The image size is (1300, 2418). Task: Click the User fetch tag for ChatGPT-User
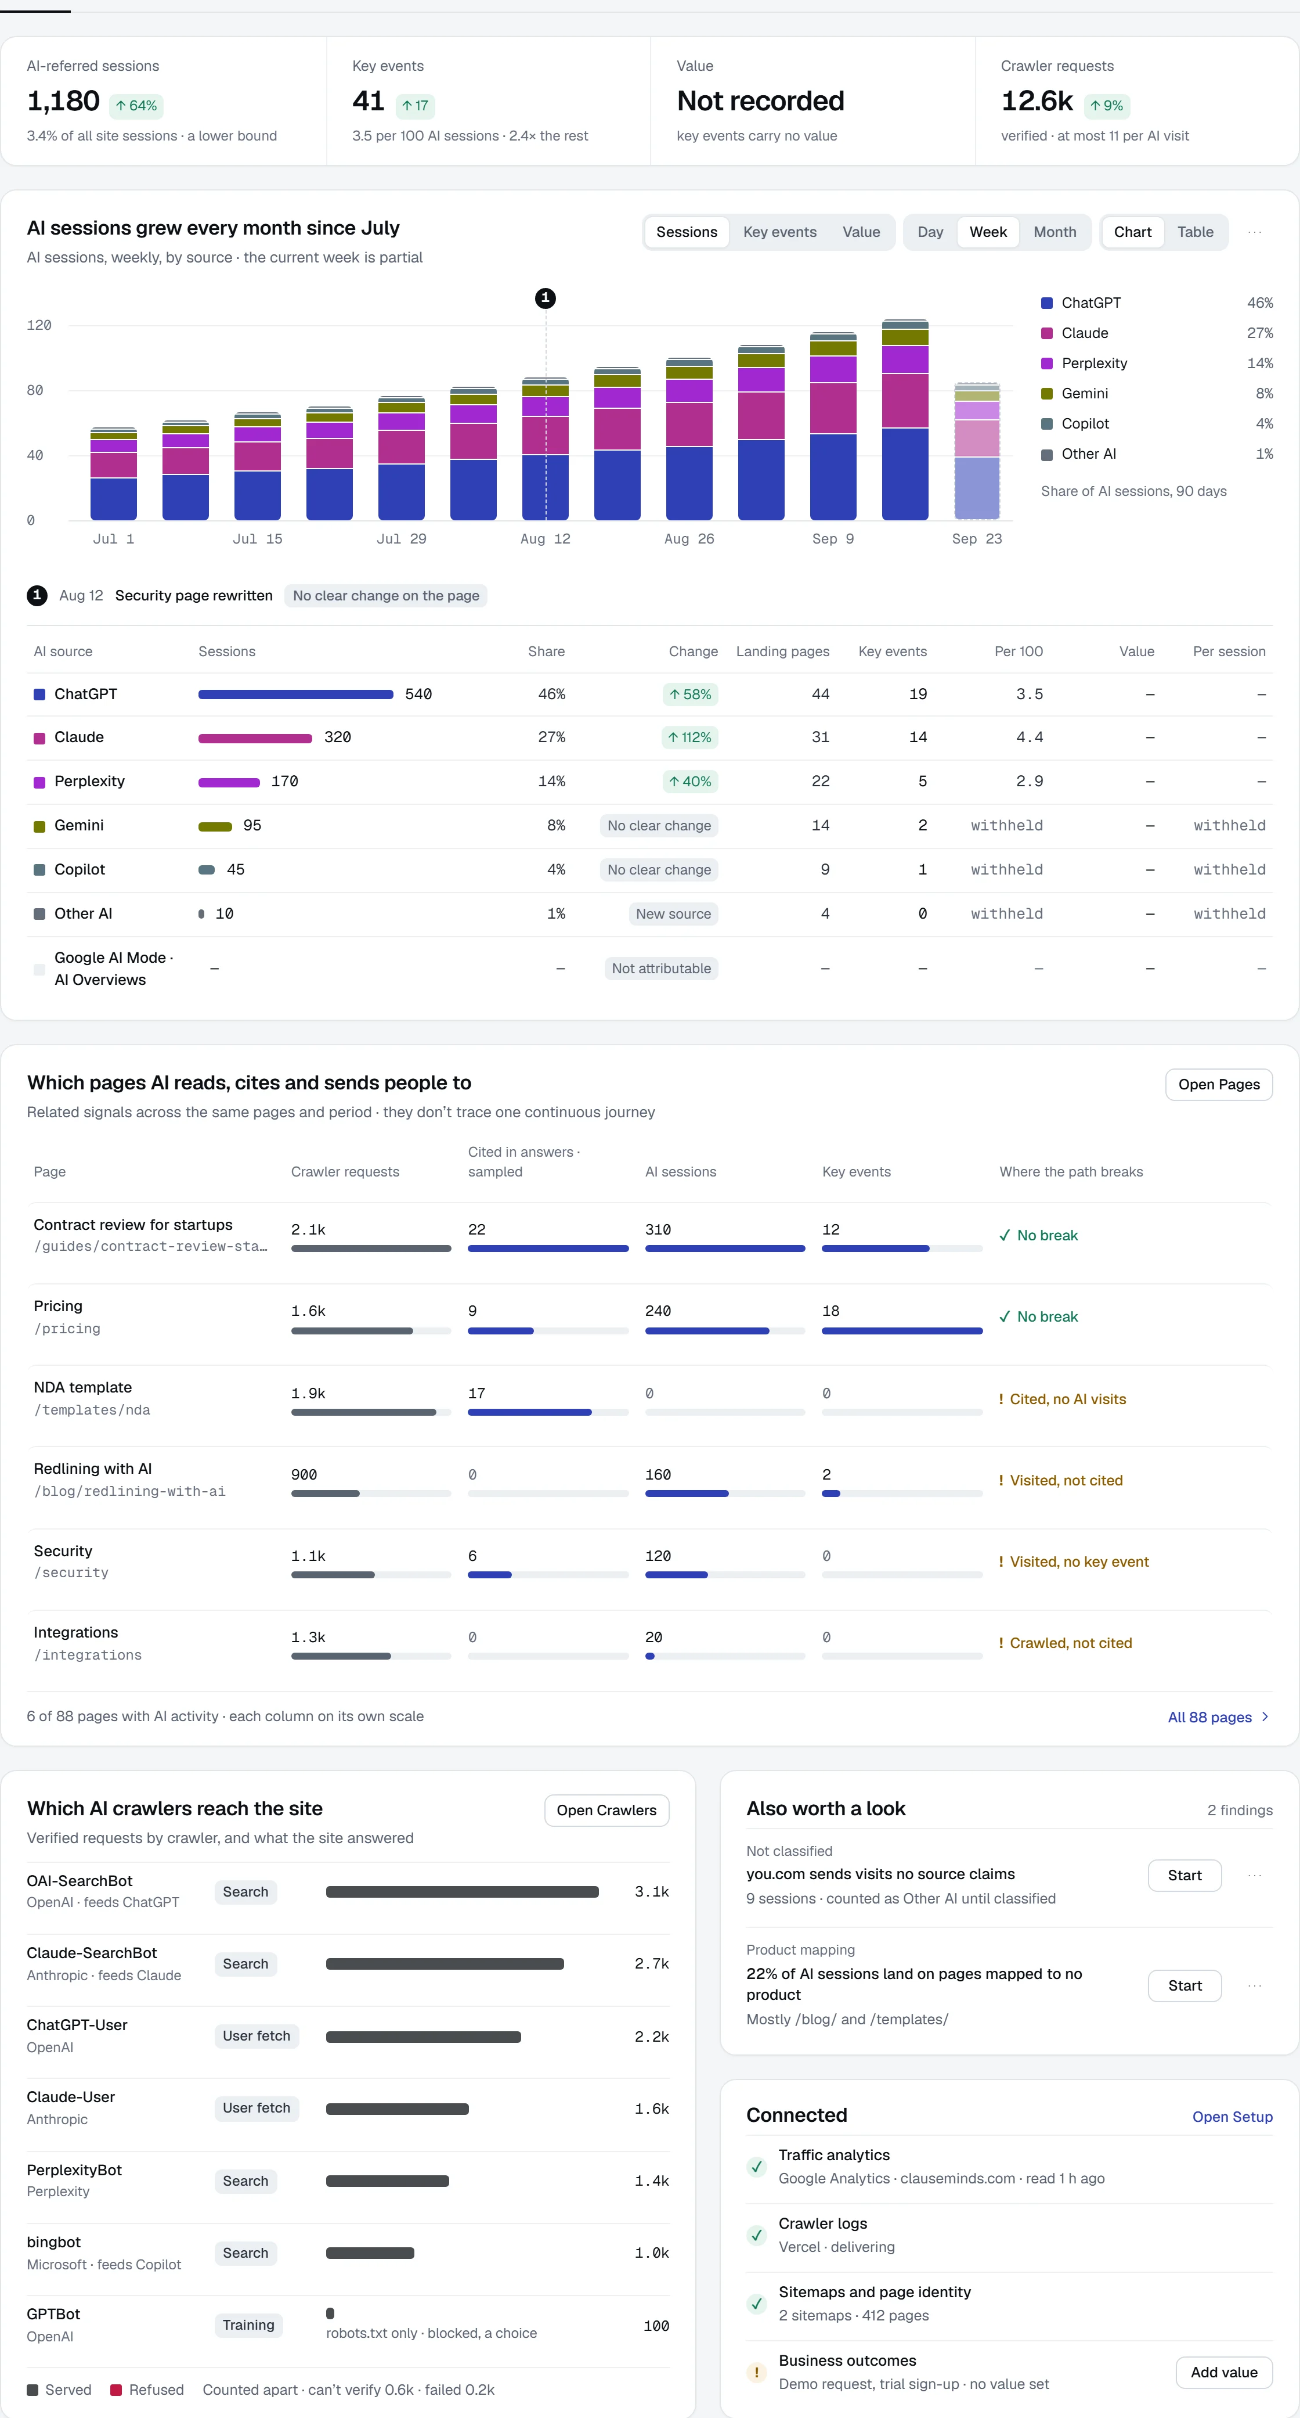[x=256, y=2035]
